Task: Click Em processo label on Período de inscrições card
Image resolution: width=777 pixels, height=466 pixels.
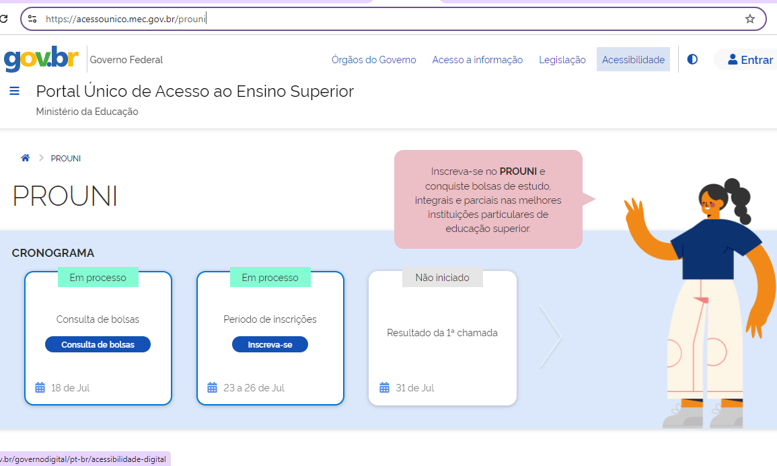Action: [270, 278]
